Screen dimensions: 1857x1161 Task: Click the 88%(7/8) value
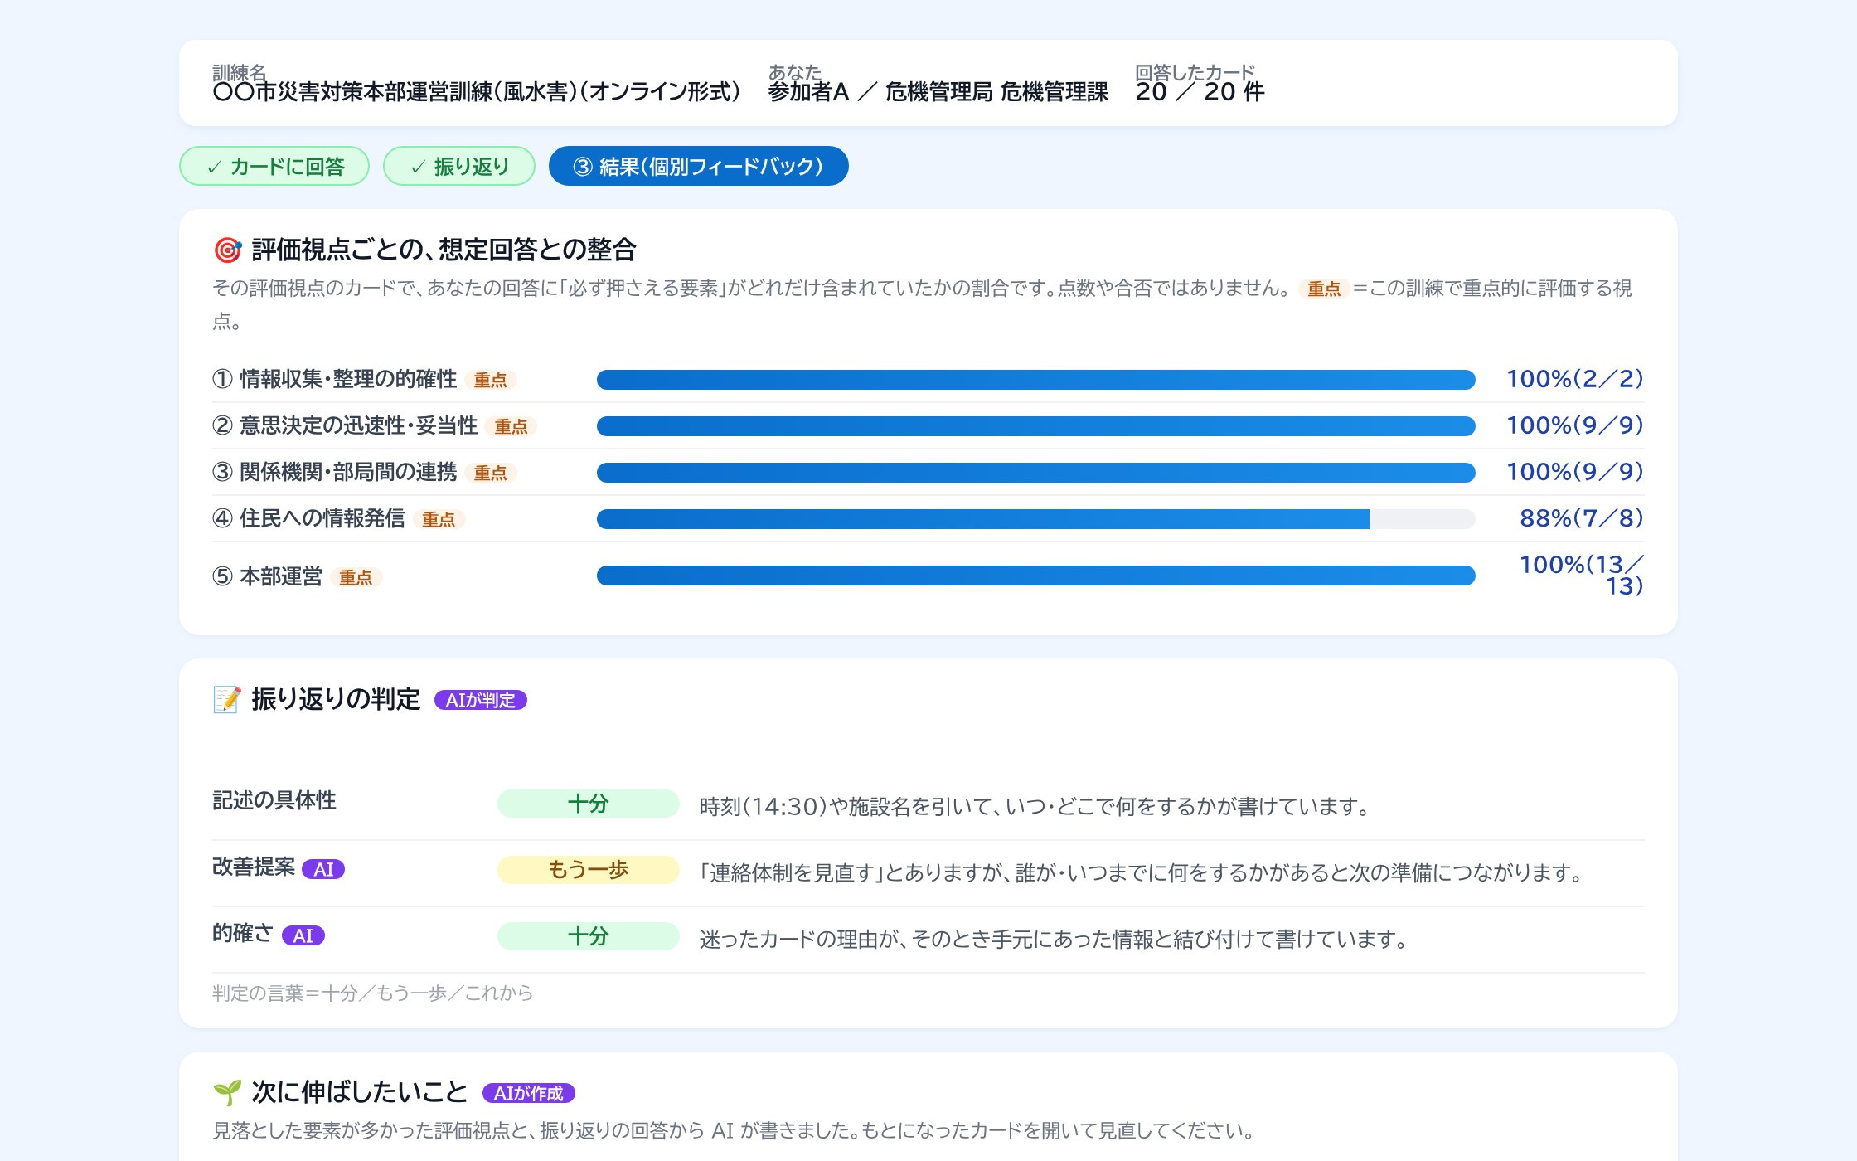[1582, 518]
